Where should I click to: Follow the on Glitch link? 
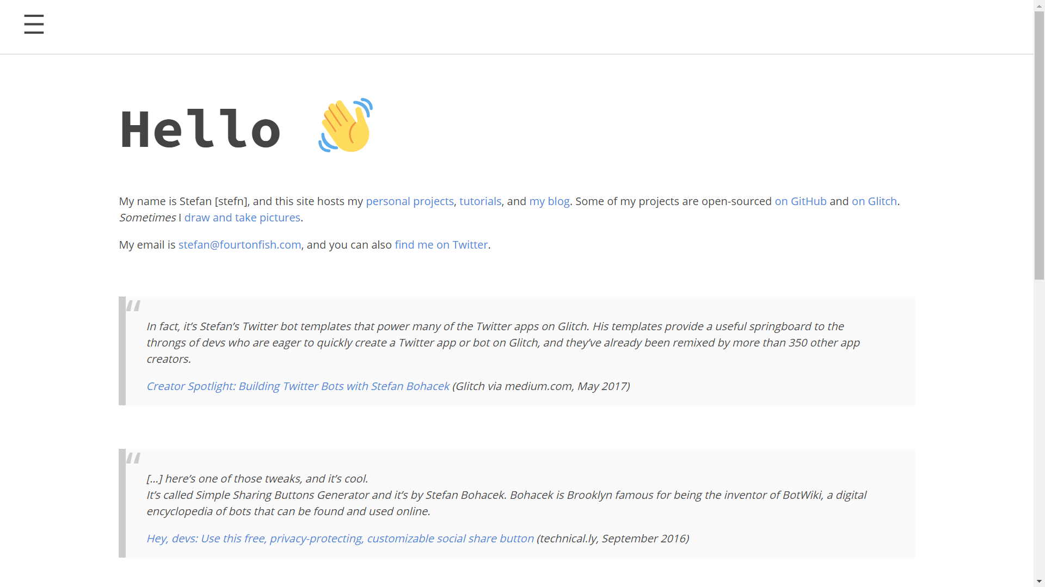click(x=874, y=201)
